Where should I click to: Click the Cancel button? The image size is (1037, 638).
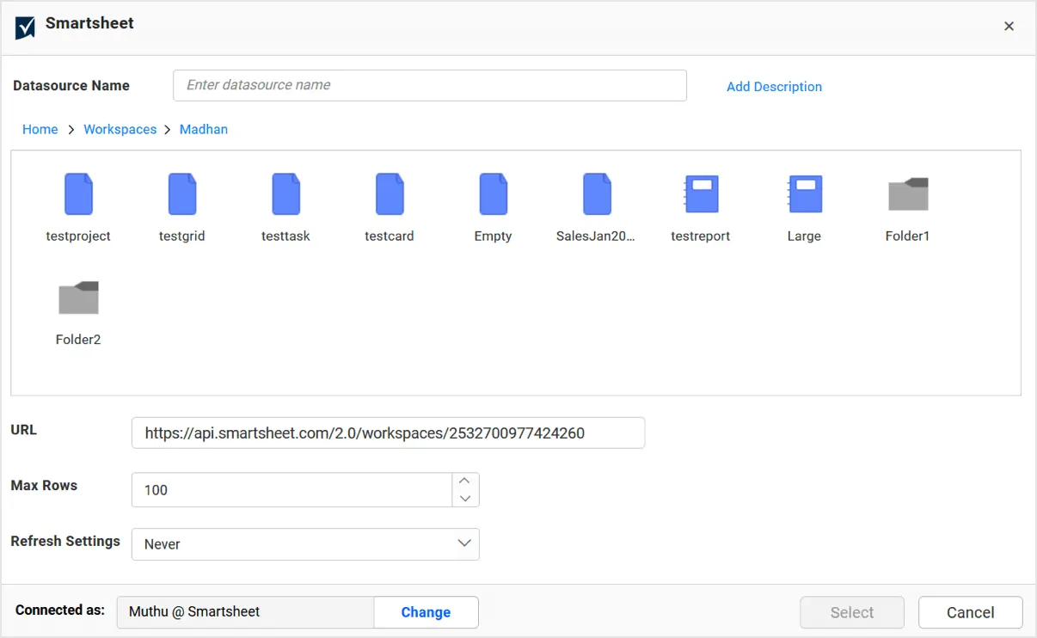click(x=970, y=612)
